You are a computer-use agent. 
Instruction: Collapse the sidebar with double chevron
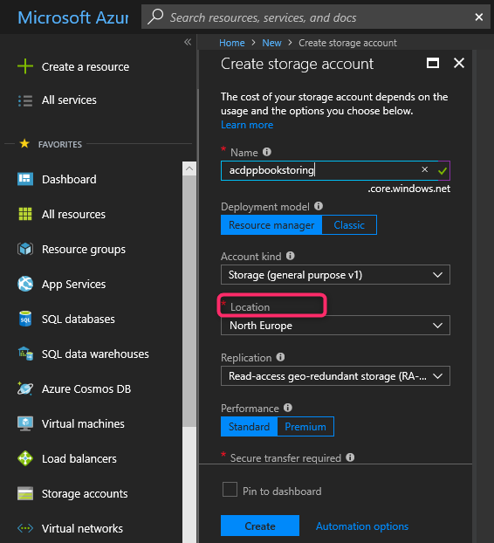click(188, 42)
